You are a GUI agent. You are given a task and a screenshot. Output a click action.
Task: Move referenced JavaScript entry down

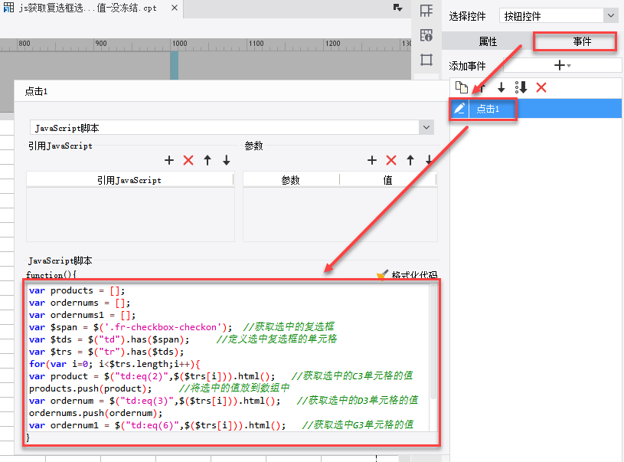227,160
